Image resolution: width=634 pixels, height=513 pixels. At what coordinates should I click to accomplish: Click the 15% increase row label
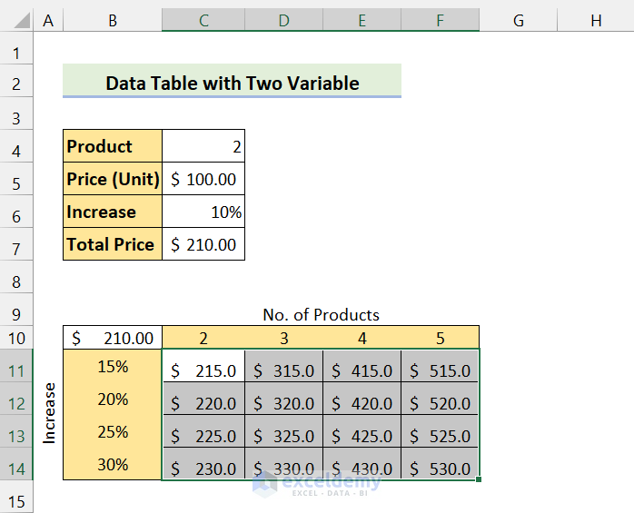tap(113, 367)
